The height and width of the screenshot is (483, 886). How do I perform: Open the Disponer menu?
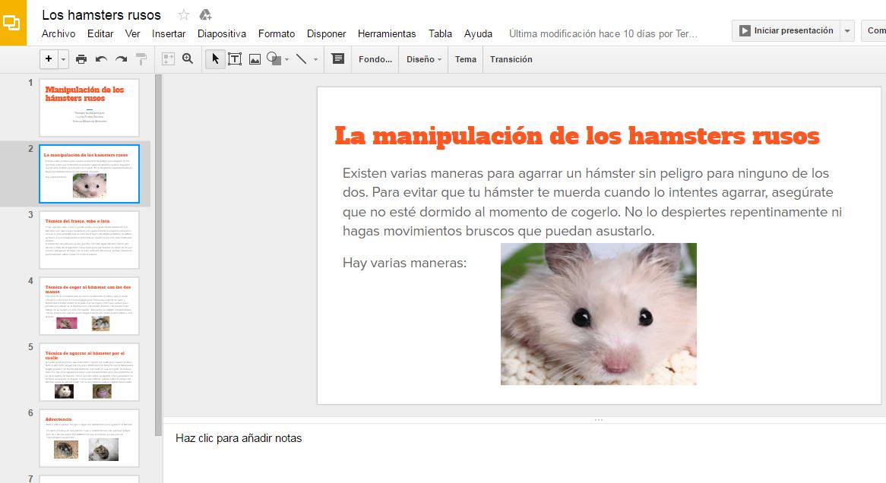[x=326, y=34]
